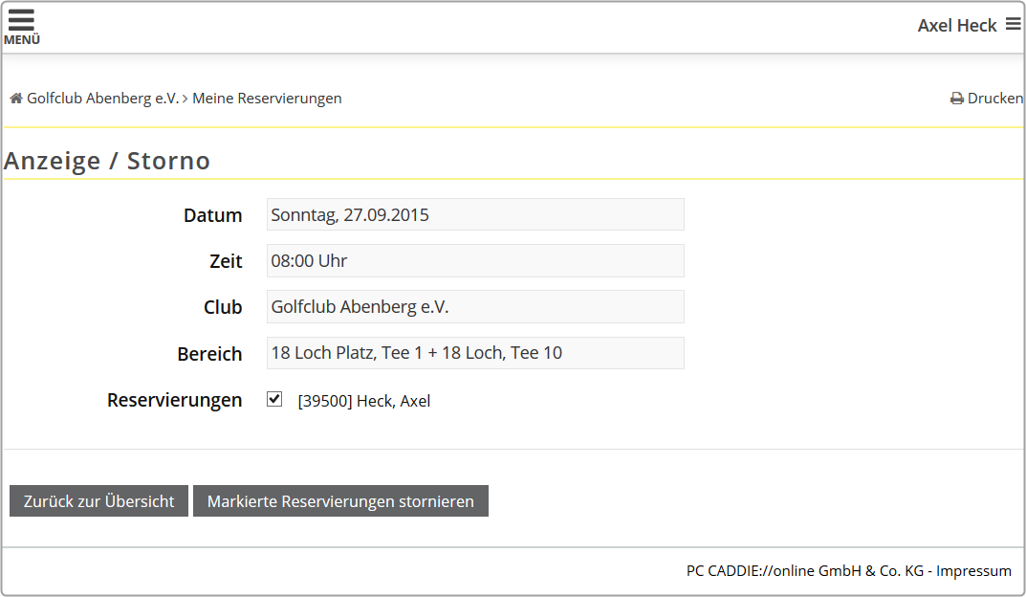1026x597 pixels.
Task: Focus the Bereich field with 18 Loch Platz
Action: coord(475,353)
